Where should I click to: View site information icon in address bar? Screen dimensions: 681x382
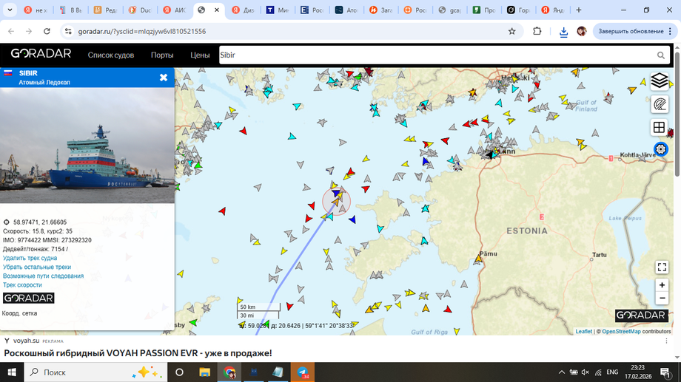[68, 31]
